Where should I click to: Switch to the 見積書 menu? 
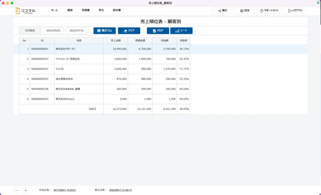pyautogui.click(x=86, y=10)
